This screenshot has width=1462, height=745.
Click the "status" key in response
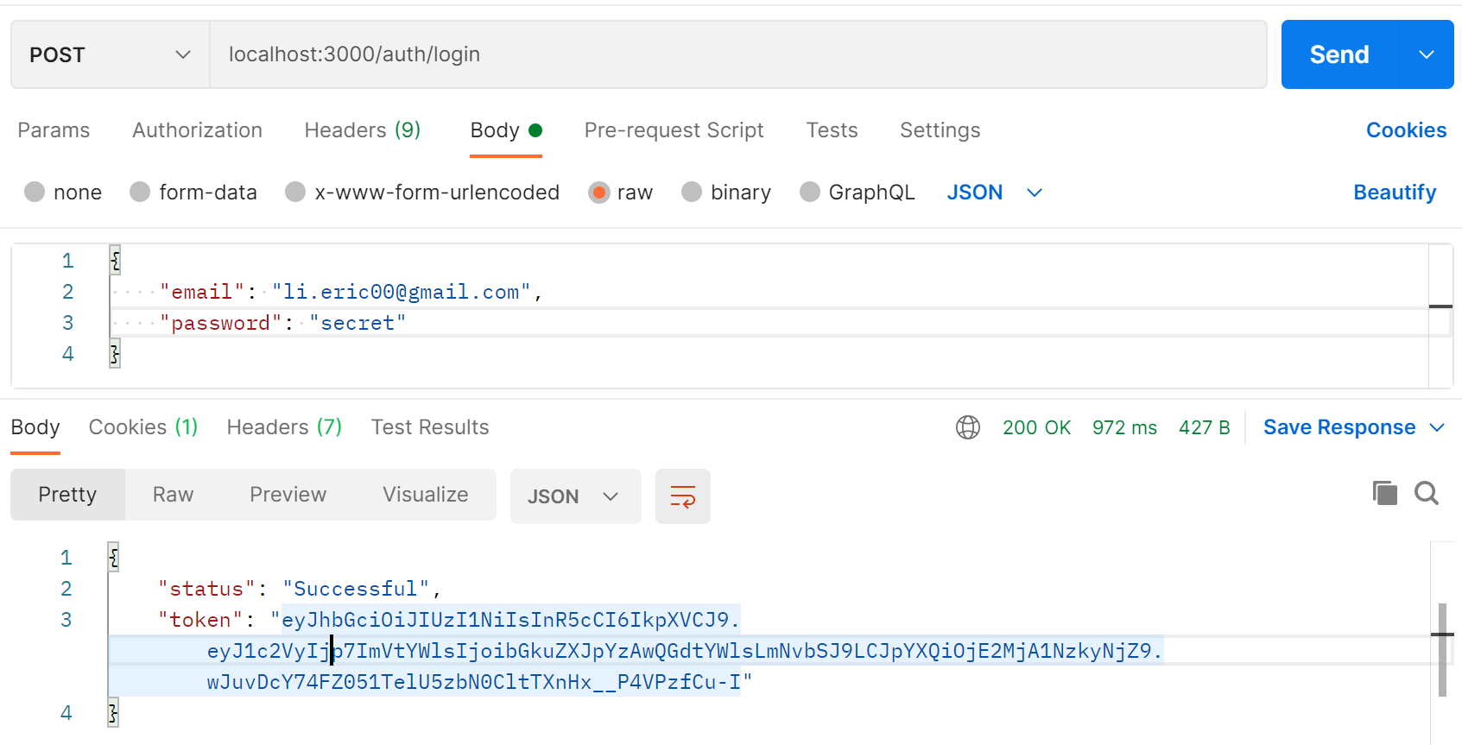(x=206, y=589)
